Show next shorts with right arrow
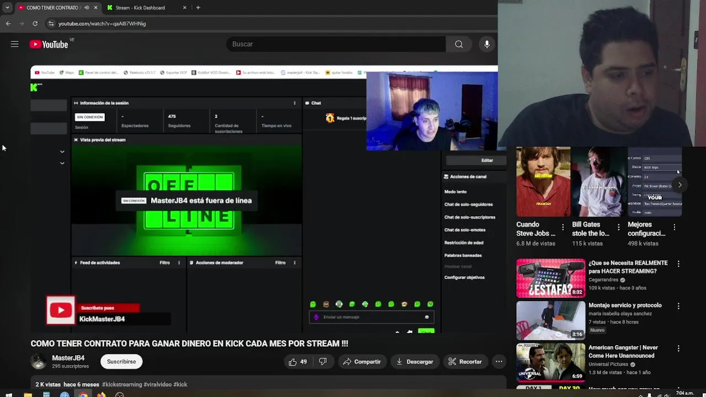 point(680,185)
